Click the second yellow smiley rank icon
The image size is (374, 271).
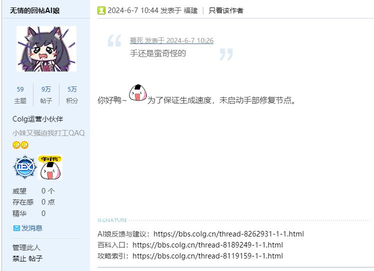pos(24,145)
